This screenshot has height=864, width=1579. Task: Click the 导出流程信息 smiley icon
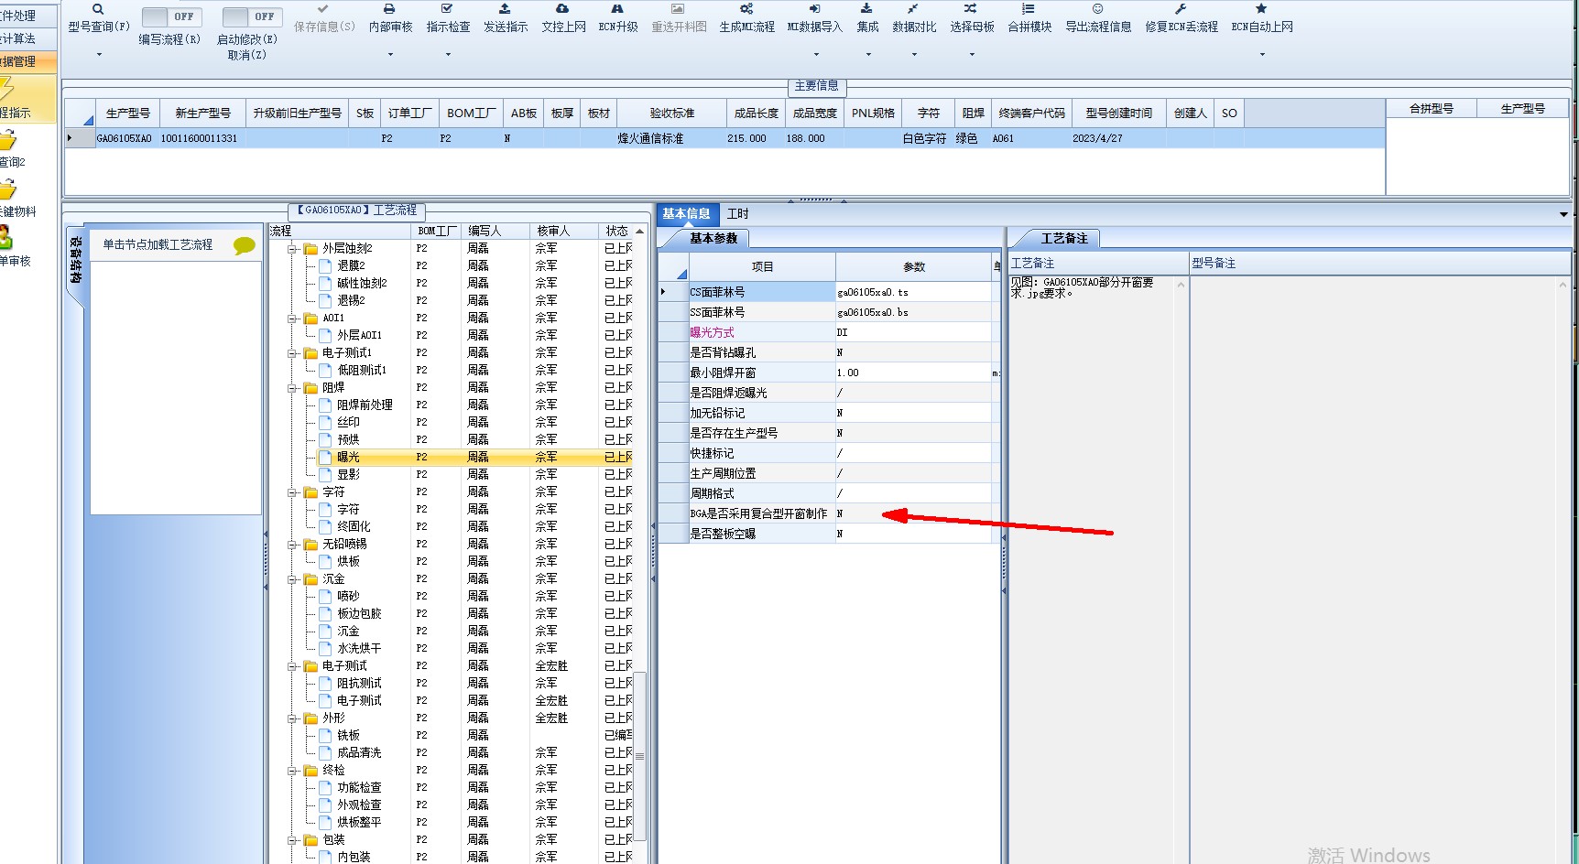pyautogui.click(x=1097, y=9)
